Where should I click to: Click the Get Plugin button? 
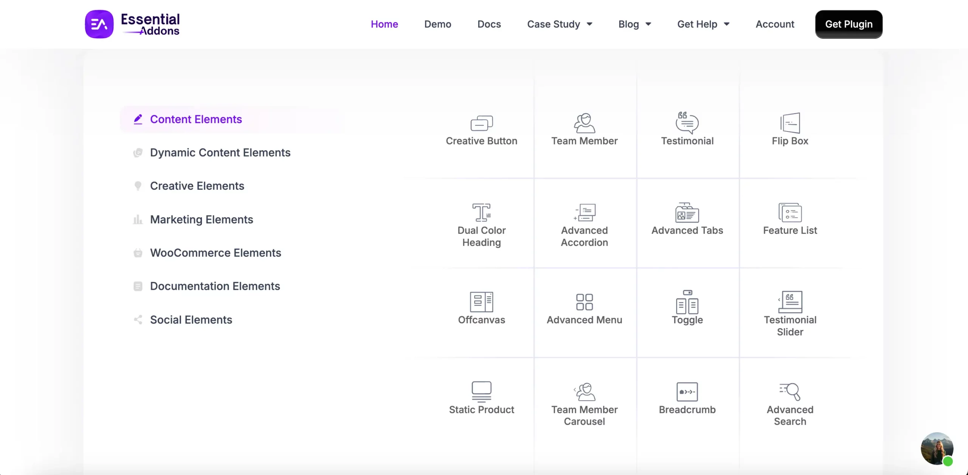tap(849, 24)
